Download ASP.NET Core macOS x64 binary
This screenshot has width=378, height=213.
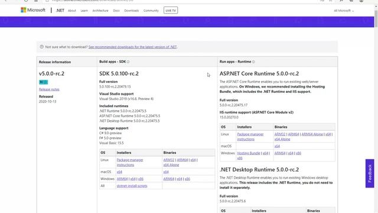[x=277, y=146]
